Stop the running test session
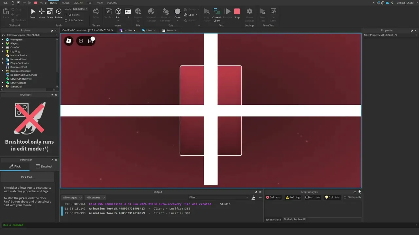Image resolution: width=419 pixels, height=235 pixels. [x=237, y=13]
